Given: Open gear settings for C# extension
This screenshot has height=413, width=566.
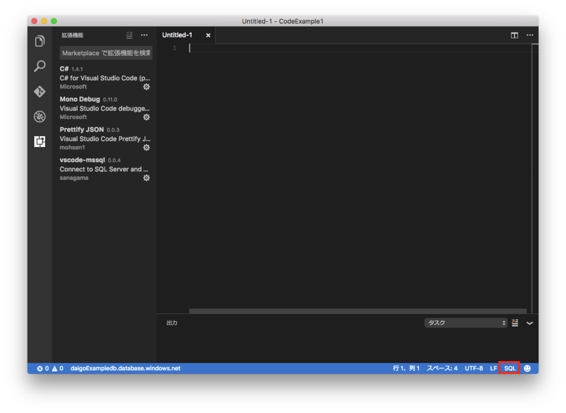Looking at the screenshot, I should tap(146, 87).
